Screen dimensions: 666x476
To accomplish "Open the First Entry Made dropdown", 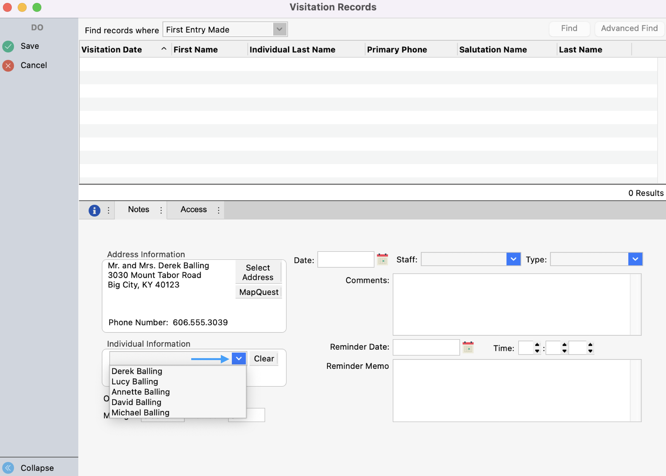I will [279, 29].
